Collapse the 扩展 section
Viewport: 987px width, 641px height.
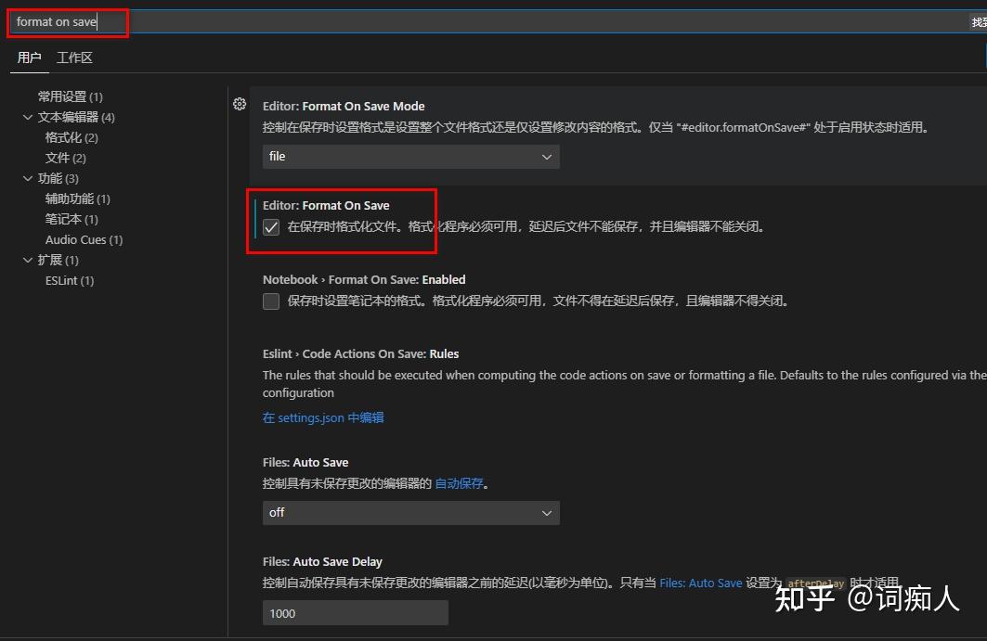[28, 260]
